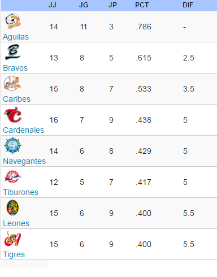Select the Caribes baseball logo
The height and width of the screenshot is (277, 217).
(12, 83)
